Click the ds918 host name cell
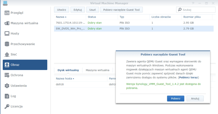This screenshot has width=218, height=114. pyautogui.click(x=60, y=84)
